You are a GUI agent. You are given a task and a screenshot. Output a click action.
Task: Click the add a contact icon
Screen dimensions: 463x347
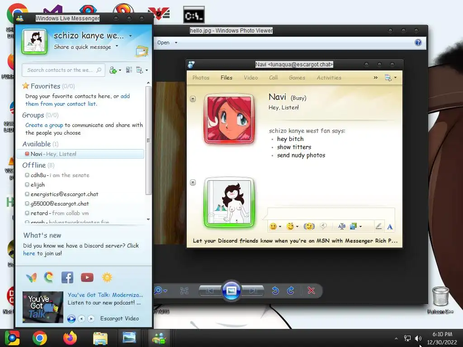pyautogui.click(x=113, y=70)
